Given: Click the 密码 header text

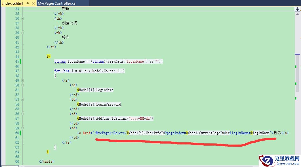Looking at the screenshot, I should tap(66, 9).
